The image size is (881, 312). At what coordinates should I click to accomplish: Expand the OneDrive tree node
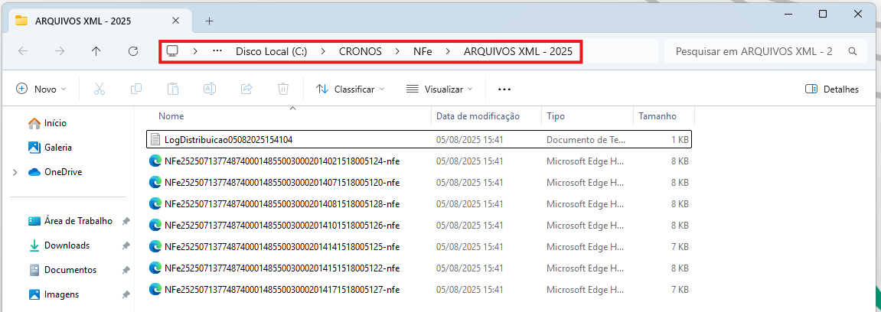(15, 172)
